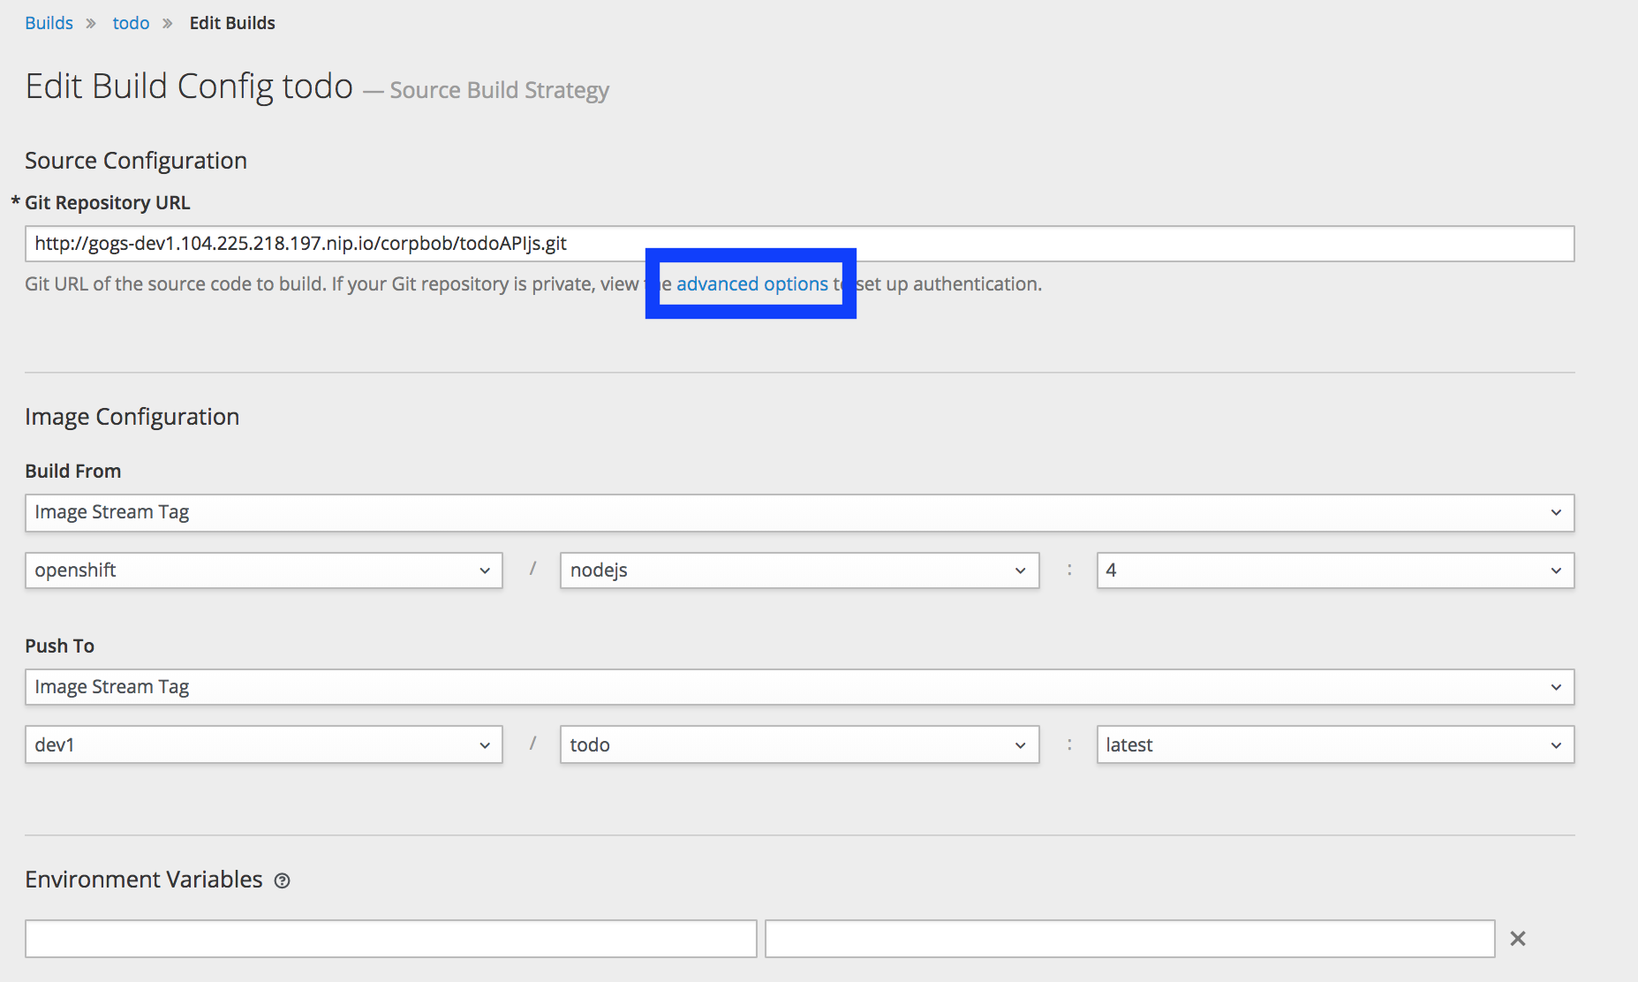Image resolution: width=1638 pixels, height=982 pixels.
Task: Click the Environment Variables heading text
Action: [x=144, y=880]
